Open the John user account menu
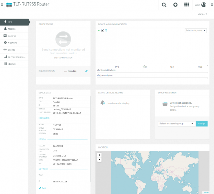Screen dimensions: 214x194 click(x=200, y=5)
